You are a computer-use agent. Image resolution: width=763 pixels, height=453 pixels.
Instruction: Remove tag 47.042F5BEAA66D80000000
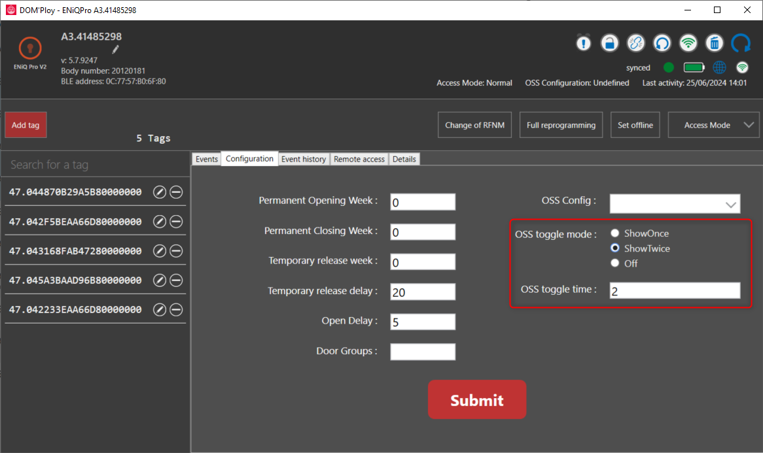tap(176, 222)
